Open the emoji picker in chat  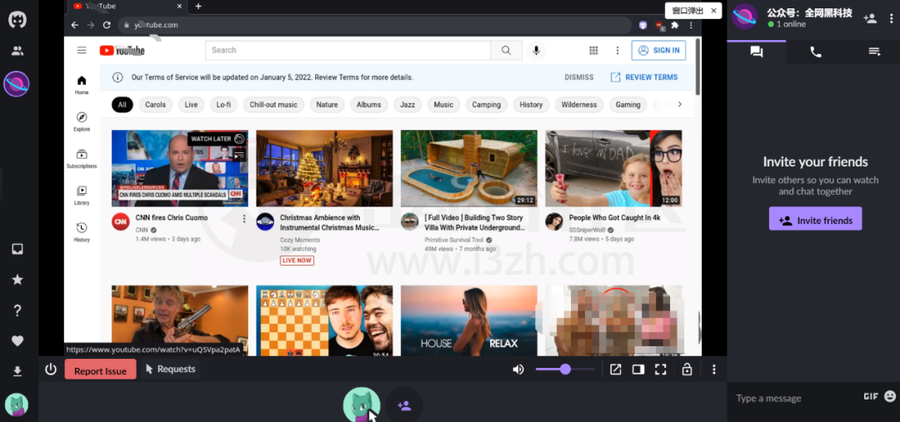(890, 396)
